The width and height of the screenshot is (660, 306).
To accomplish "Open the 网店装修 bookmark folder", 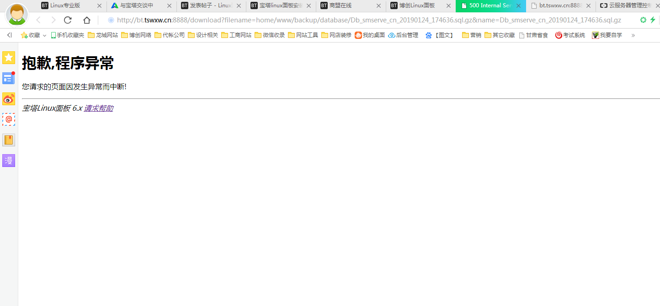I will (336, 35).
